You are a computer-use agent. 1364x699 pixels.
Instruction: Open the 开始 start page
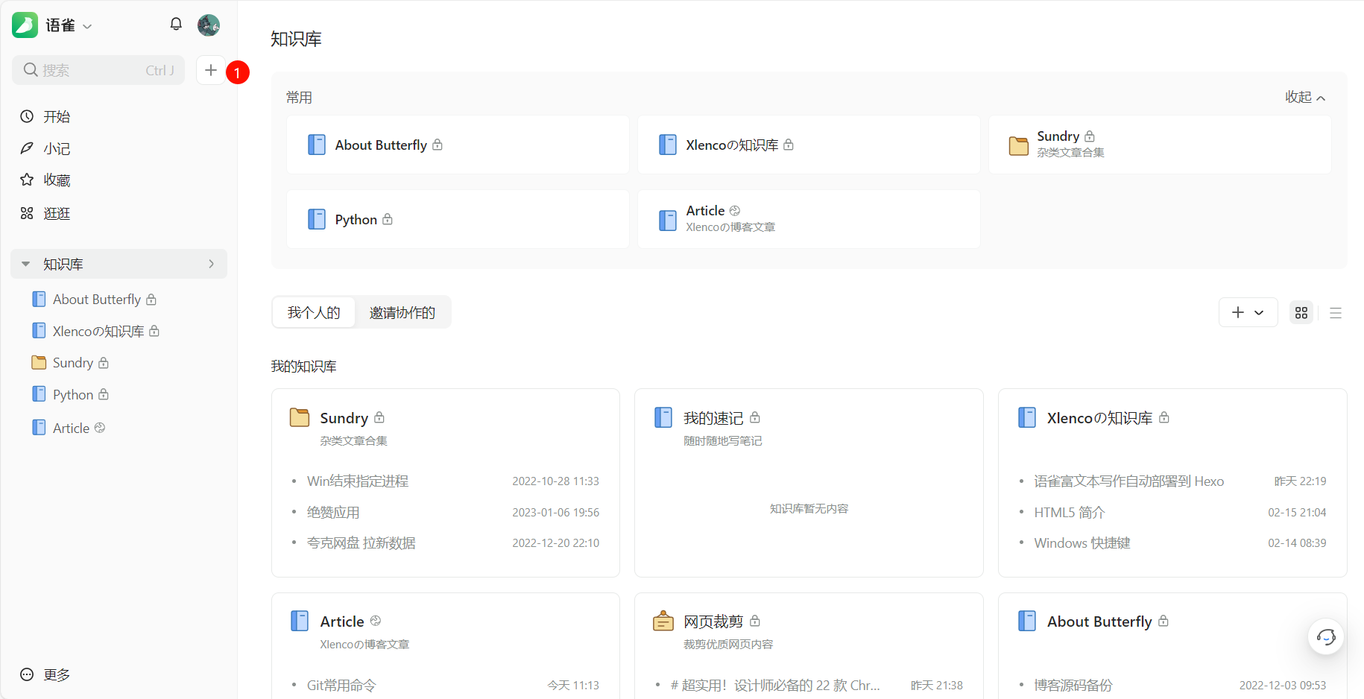coord(56,117)
